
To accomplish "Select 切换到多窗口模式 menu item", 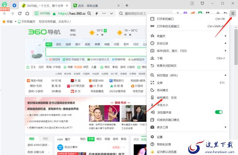I will point(188,120).
